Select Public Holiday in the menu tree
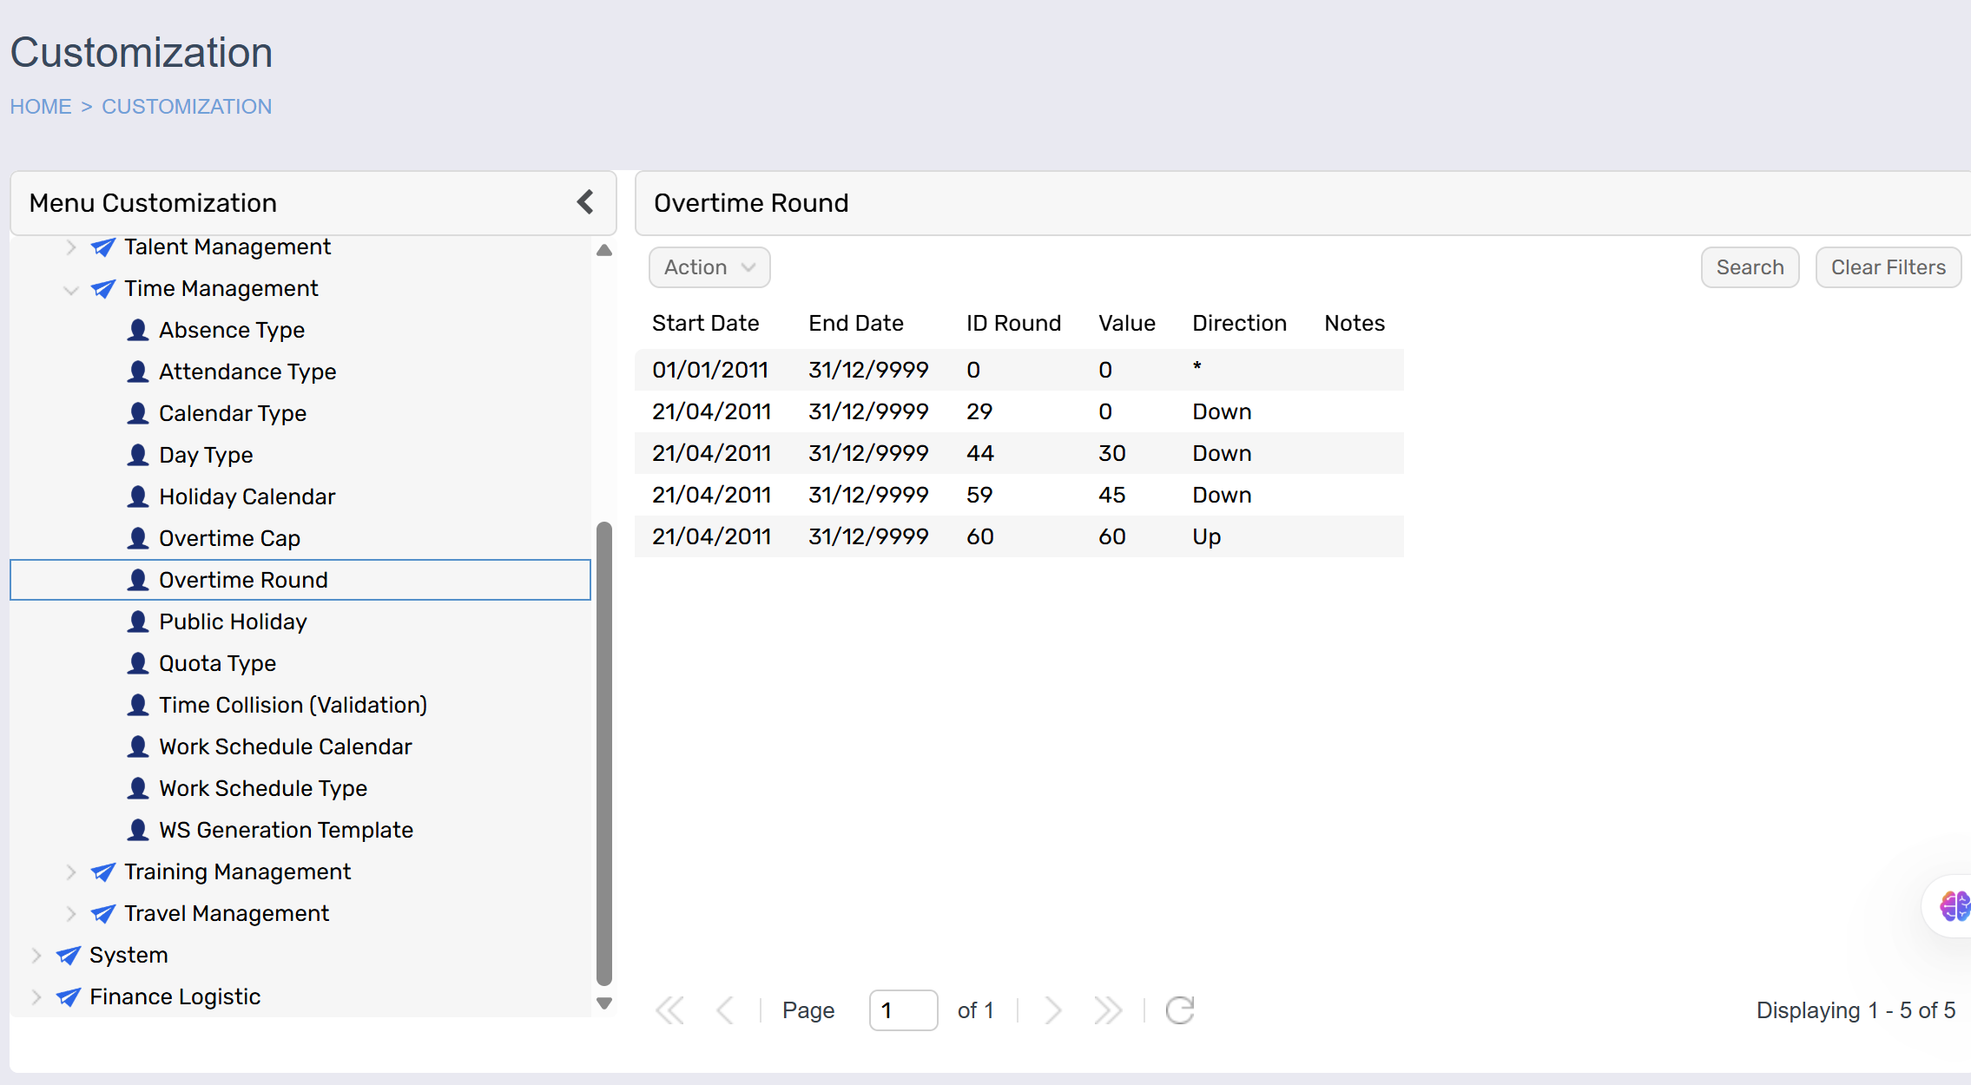 233,621
